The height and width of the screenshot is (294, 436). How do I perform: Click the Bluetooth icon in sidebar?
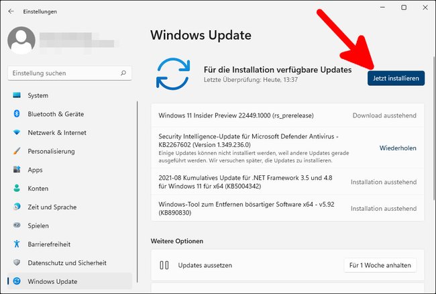[17, 113]
